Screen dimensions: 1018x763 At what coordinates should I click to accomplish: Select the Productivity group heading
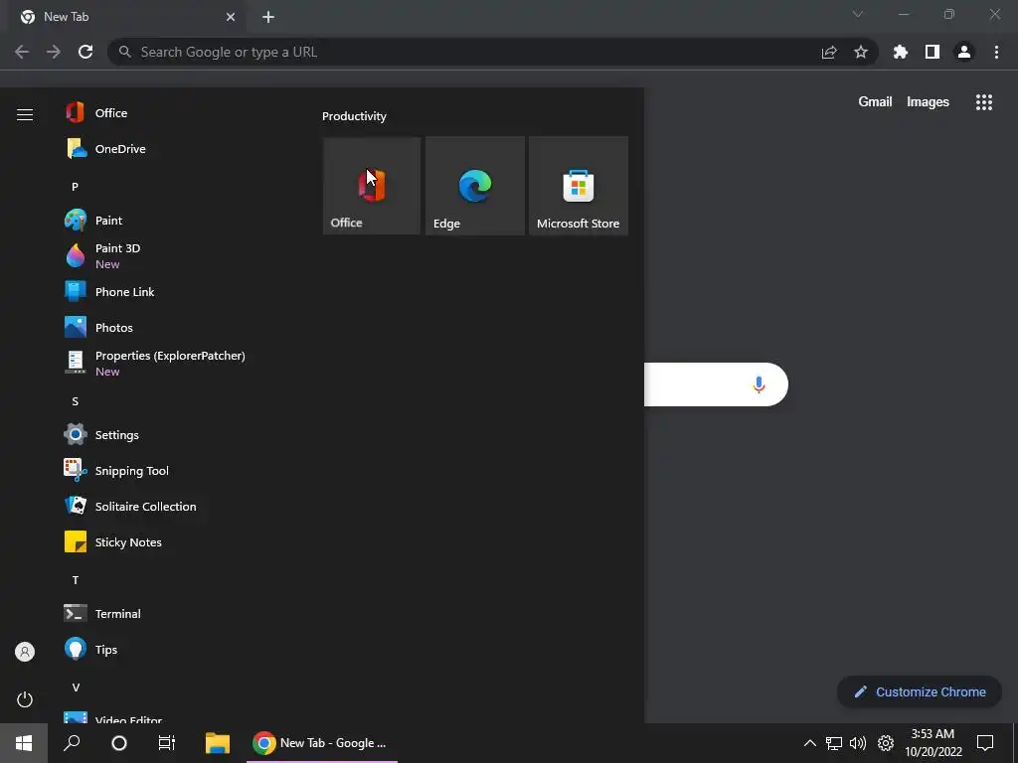point(354,116)
